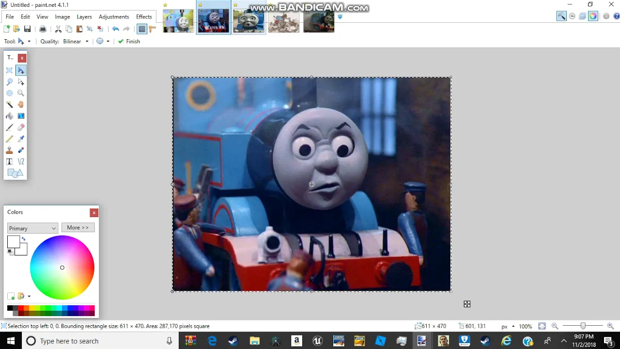Click the More >> button in Colors

coord(77,227)
